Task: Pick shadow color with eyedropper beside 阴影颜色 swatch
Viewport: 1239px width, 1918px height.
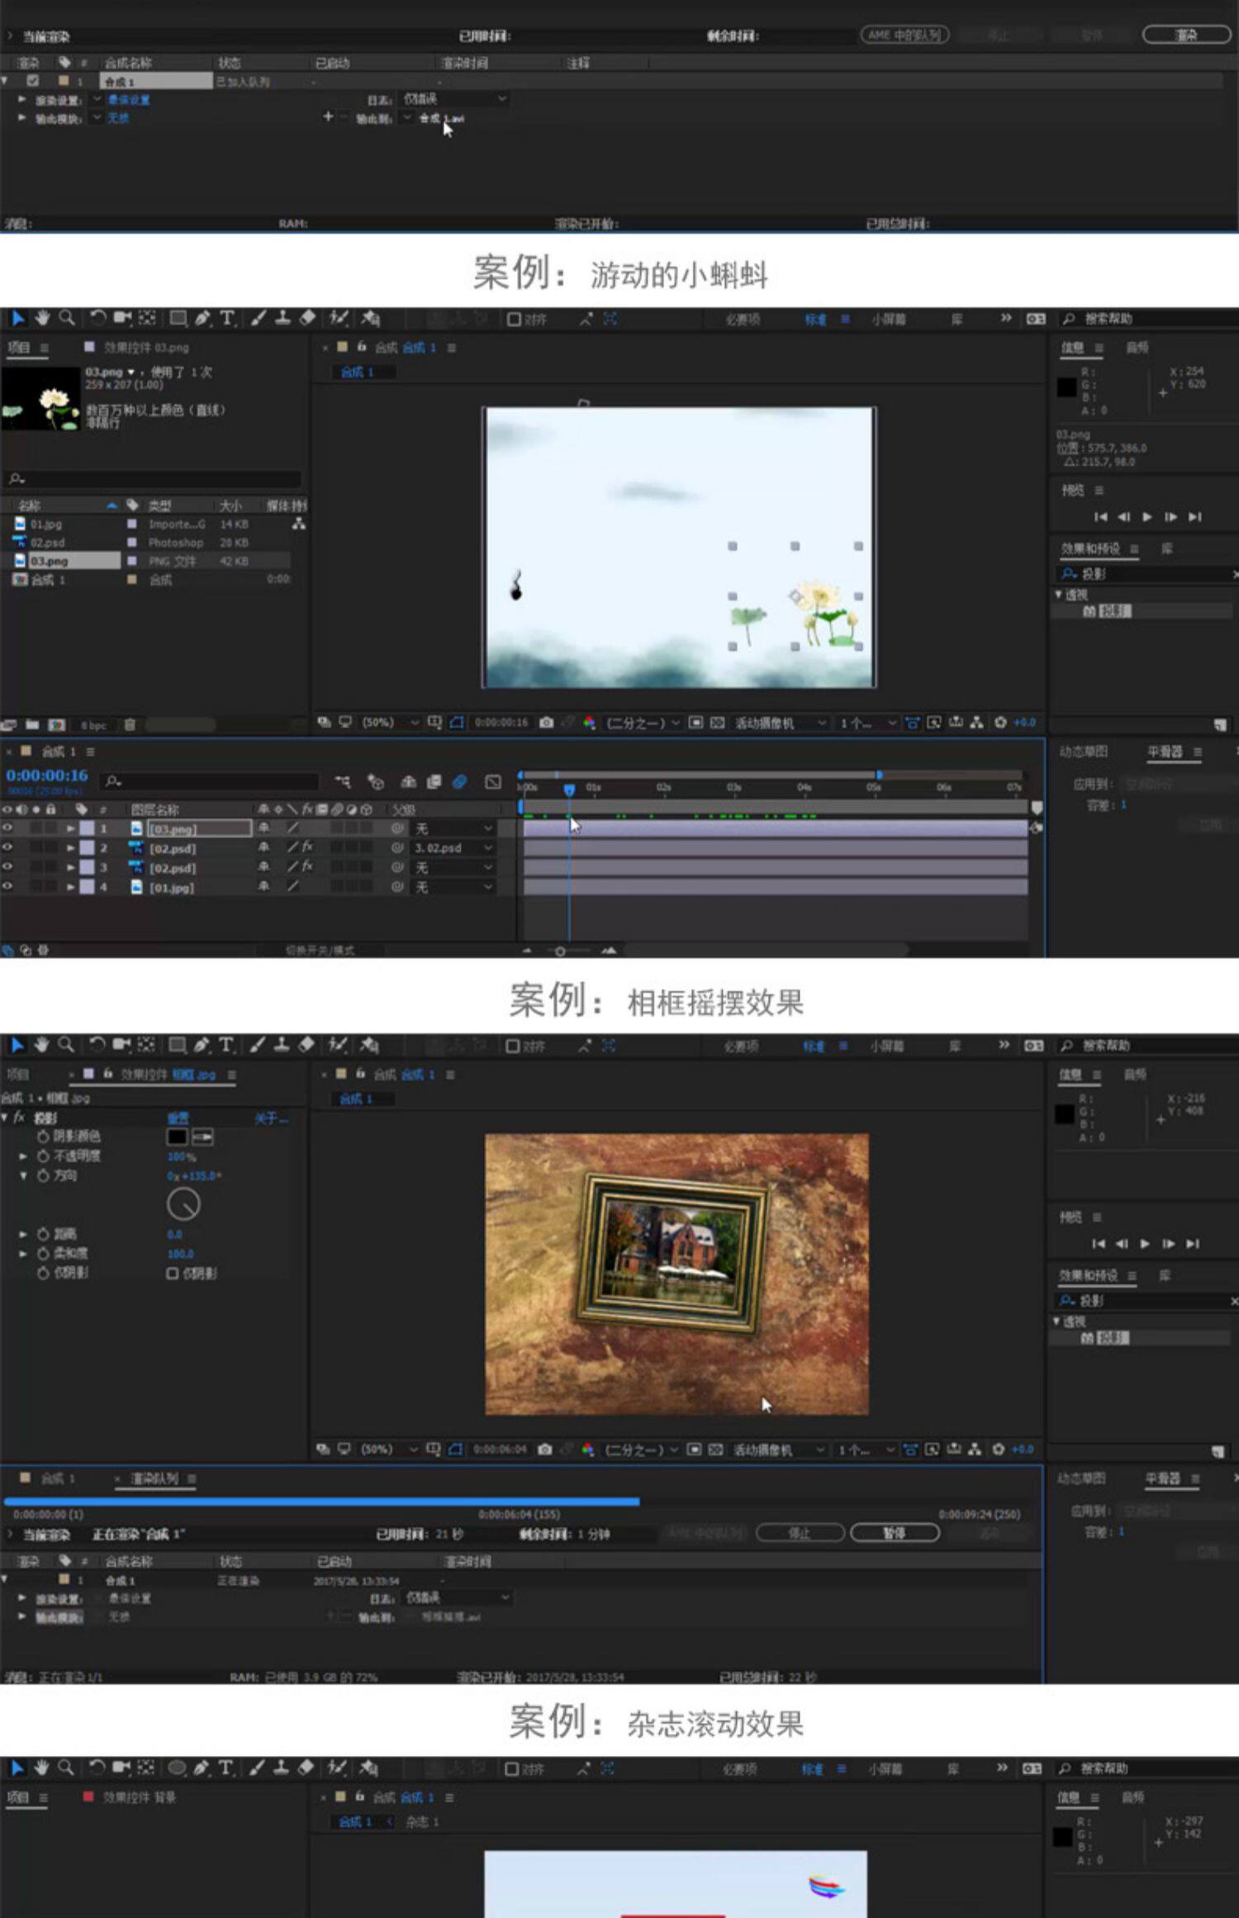Action: [202, 1137]
